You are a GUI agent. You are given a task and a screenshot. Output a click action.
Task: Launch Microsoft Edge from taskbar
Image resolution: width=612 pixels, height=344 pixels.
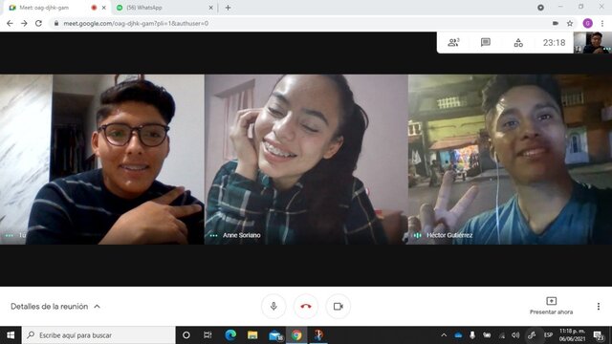coord(230,335)
